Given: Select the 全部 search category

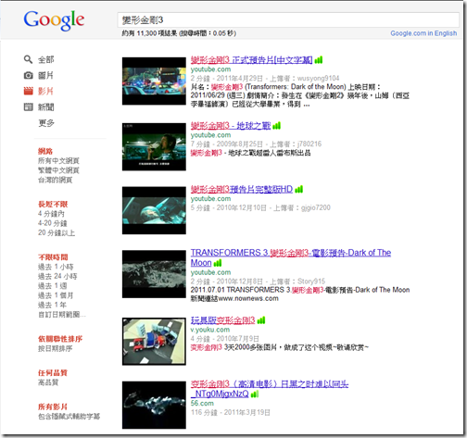Looking at the screenshot, I should tap(45, 59).
